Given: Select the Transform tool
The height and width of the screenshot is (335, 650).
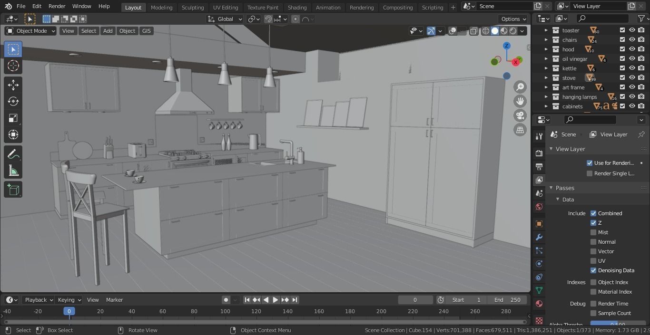Looking at the screenshot, I should (13, 134).
